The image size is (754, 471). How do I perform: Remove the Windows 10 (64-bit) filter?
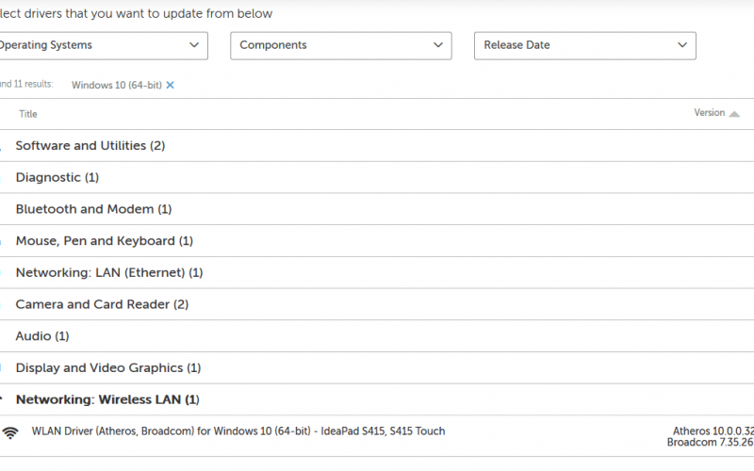point(170,85)
